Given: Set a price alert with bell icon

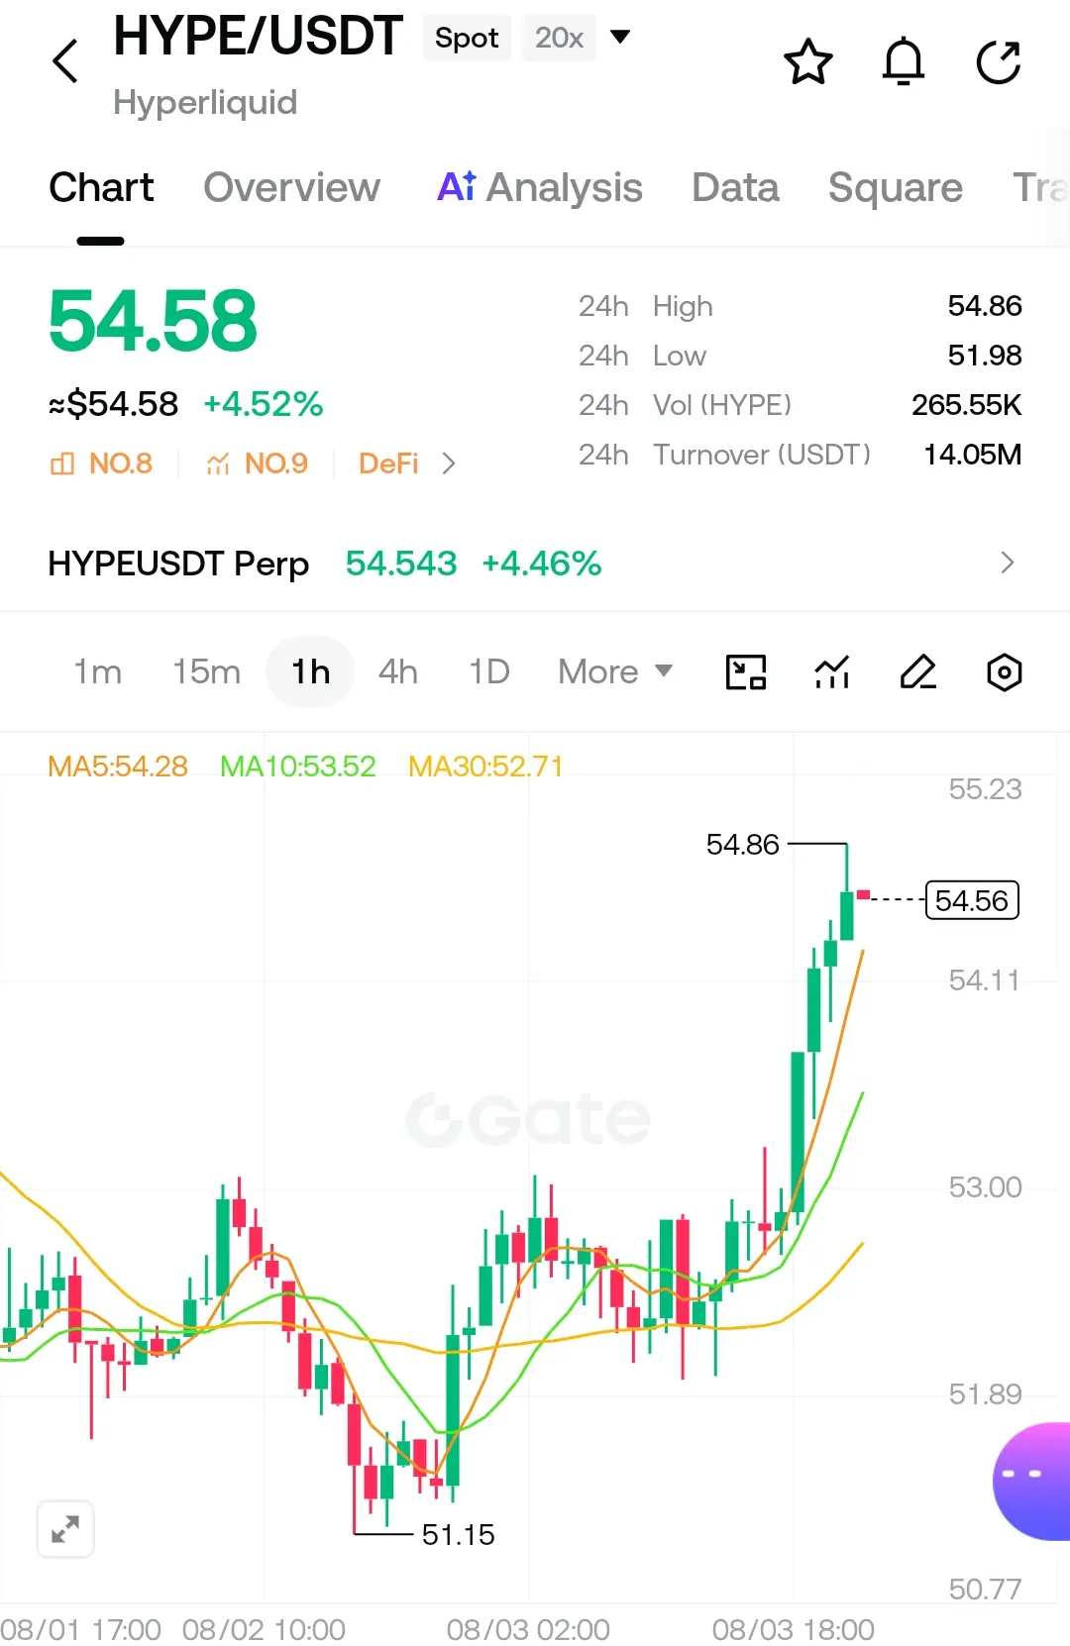Looking at the screenshot, I should pyautogui.click(x=903, y=61).
